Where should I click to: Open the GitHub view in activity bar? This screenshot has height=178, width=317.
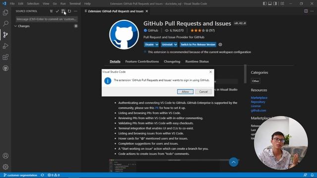click(x=5, y=68)
